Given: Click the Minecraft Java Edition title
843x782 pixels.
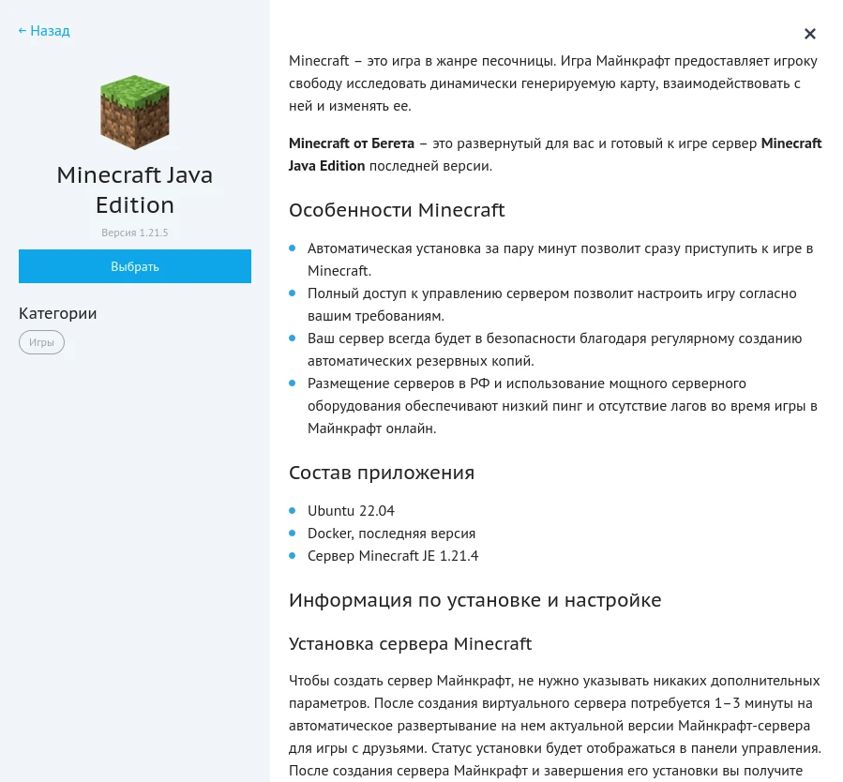Looking at the screenshot, I should pos(134,189).
